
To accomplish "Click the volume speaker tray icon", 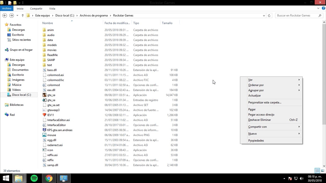I will coord(302,178).
